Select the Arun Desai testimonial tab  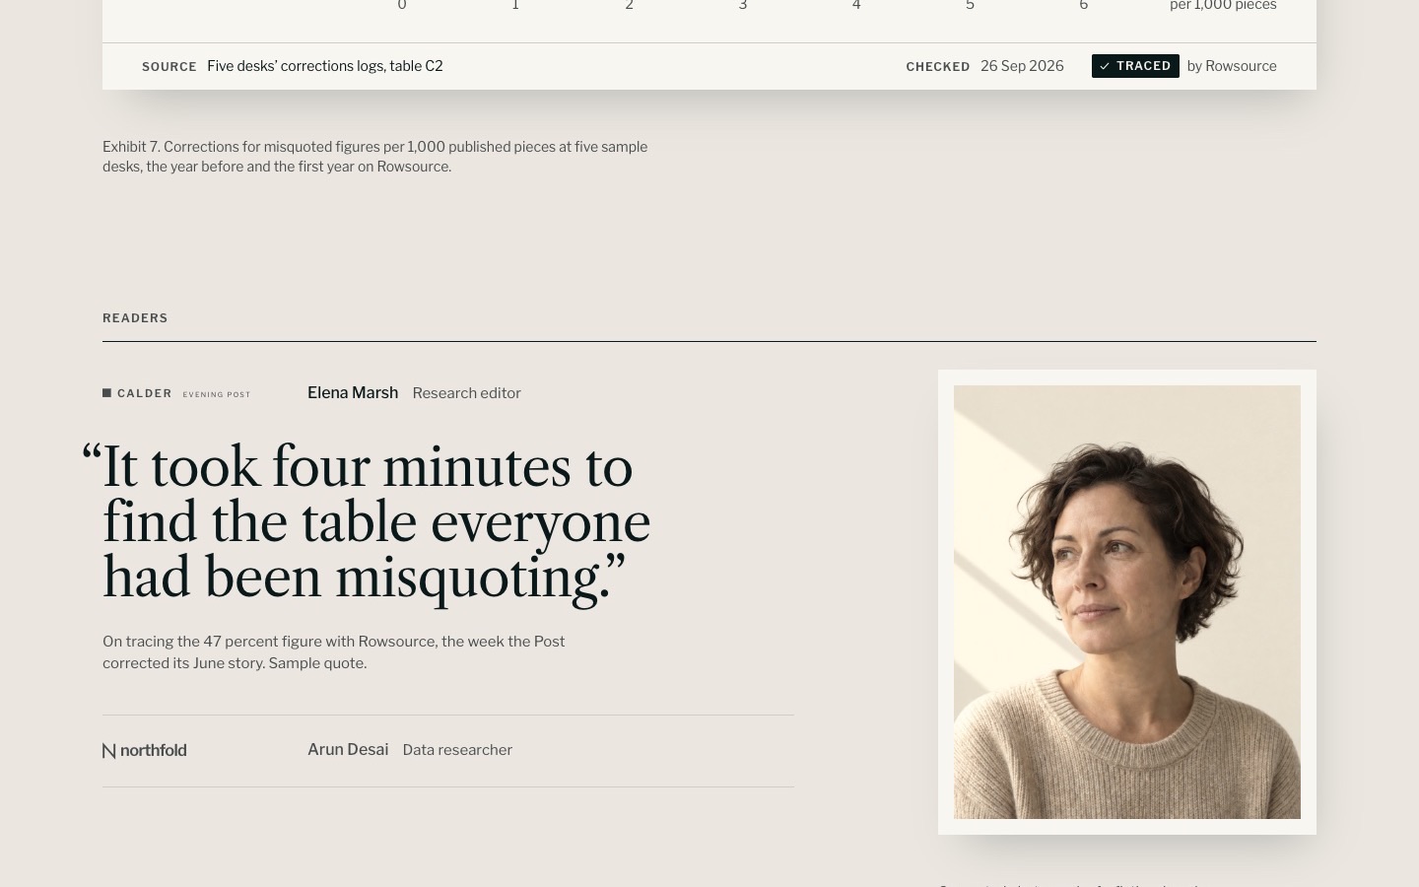(x=447, y=751)
